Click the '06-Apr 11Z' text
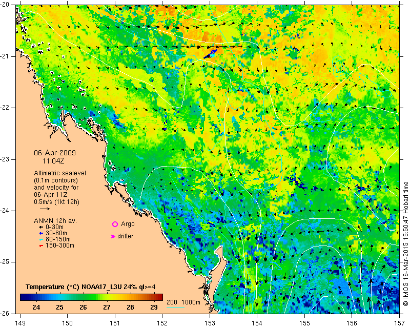This screenshot has height=328, width=410. [51, 195]
